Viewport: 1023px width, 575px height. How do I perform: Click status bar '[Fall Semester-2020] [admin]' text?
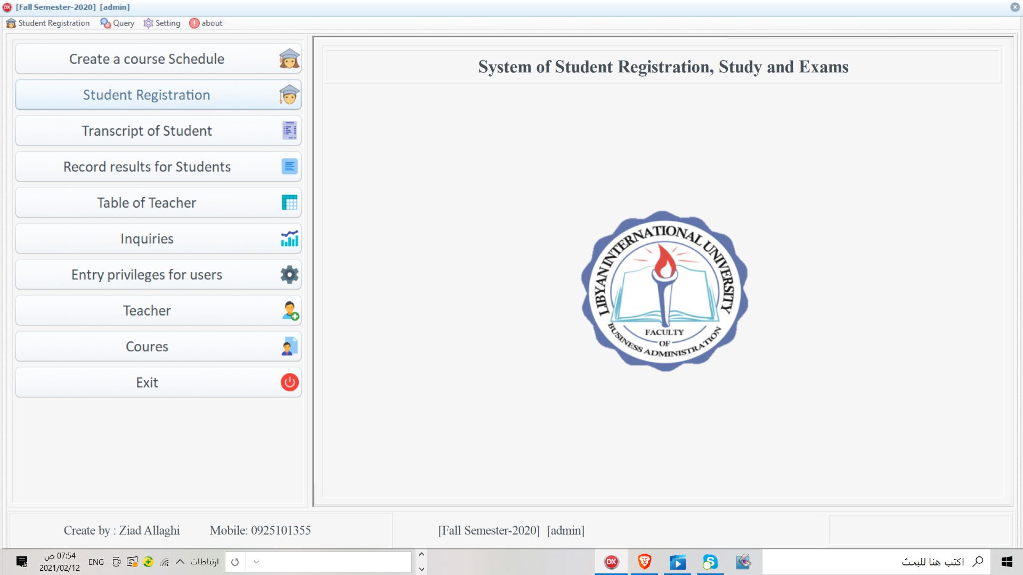511,530
